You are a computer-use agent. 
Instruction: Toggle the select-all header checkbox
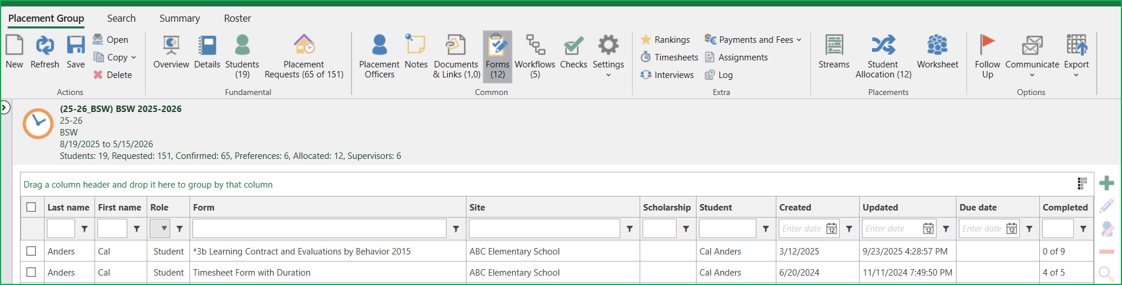(31, 207)
